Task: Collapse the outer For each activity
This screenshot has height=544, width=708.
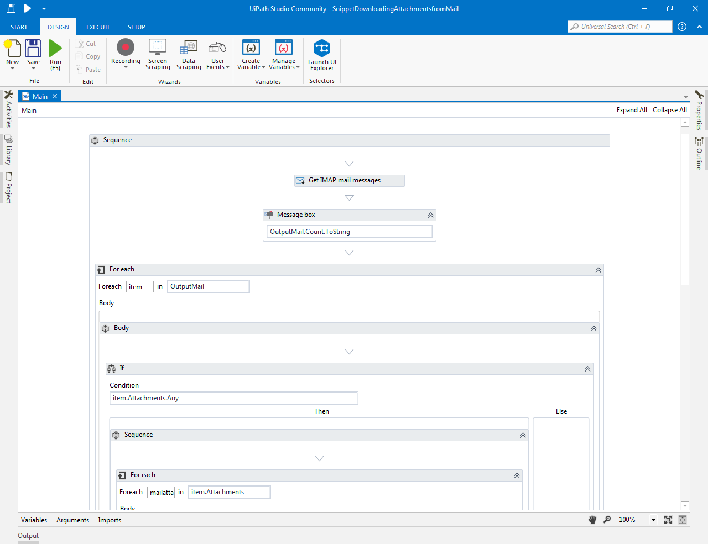Action: 598,270
